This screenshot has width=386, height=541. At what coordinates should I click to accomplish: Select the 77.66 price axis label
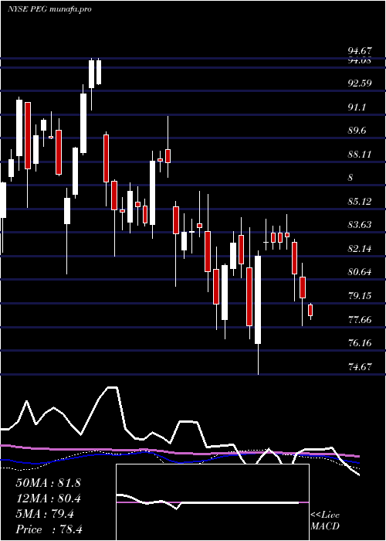tap(360, 319)
